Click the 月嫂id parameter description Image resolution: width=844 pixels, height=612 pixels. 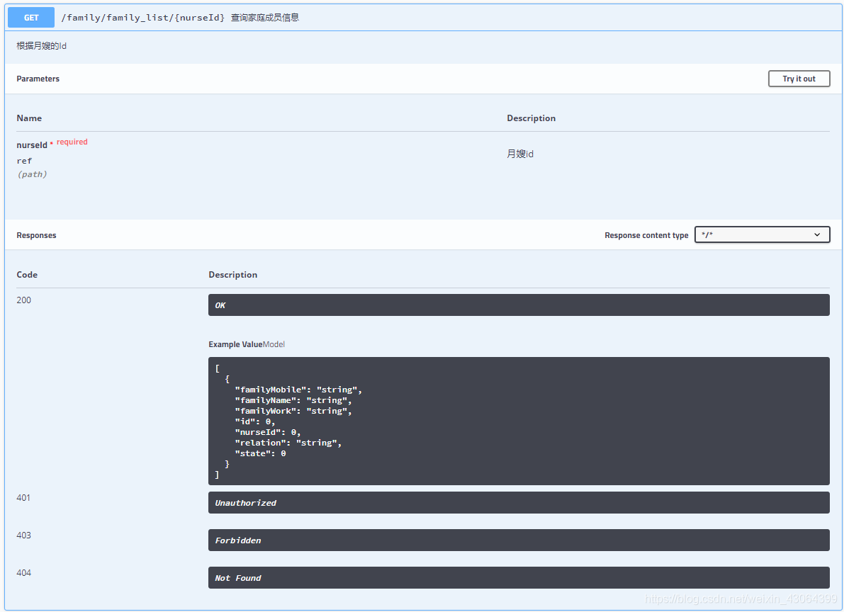click(x=520, y=154)
